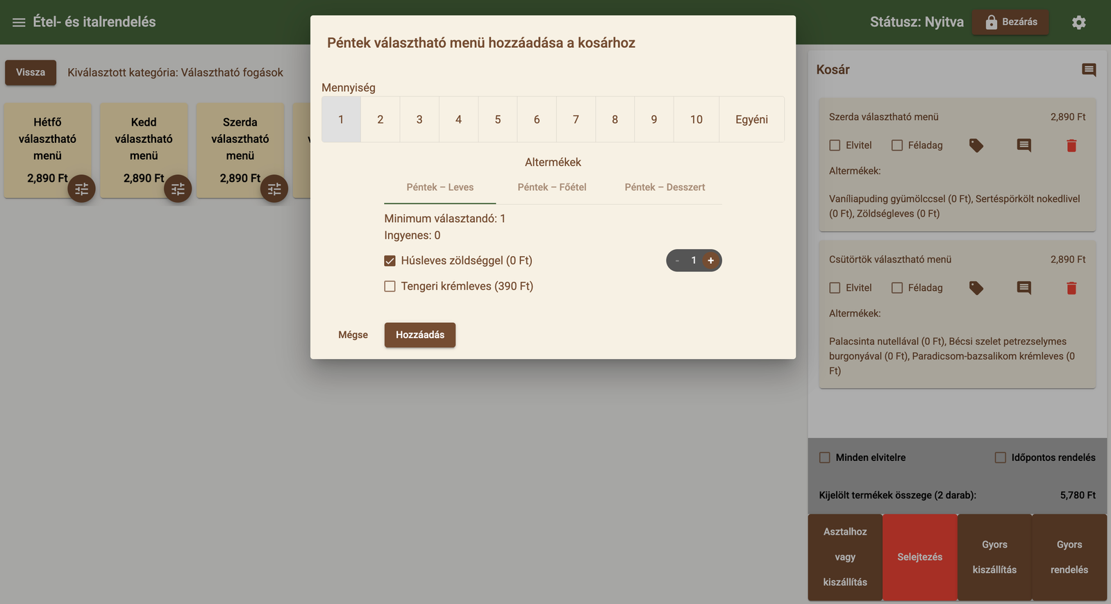Click Gyors kiszállítás button
Screen dimensions: 1111x604
[994, 557]
